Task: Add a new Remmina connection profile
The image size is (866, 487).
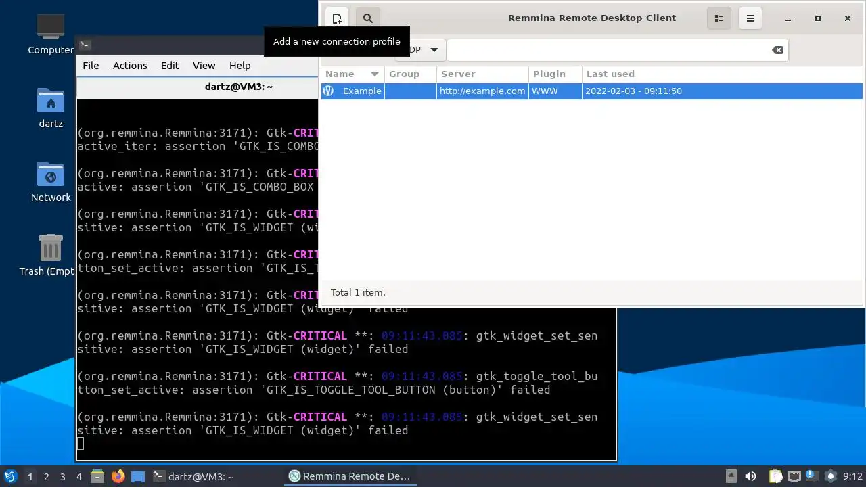Action: click(337, 18)
